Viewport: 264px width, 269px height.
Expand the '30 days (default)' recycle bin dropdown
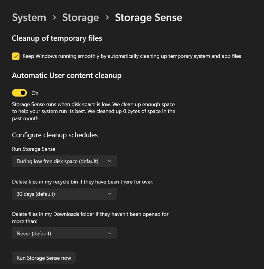(64, 194)
